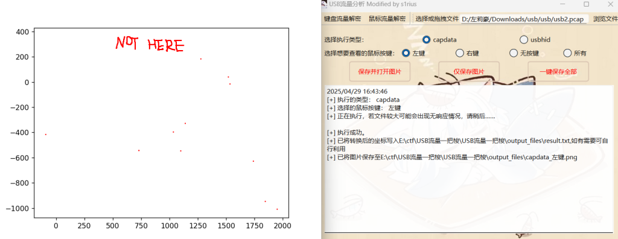Click the app icon in the title bar
The image size is (618, 239).
(x=323, y=4)
